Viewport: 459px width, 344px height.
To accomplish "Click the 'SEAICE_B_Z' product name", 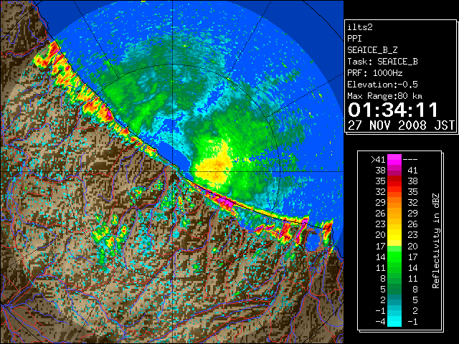I will 372,50.
